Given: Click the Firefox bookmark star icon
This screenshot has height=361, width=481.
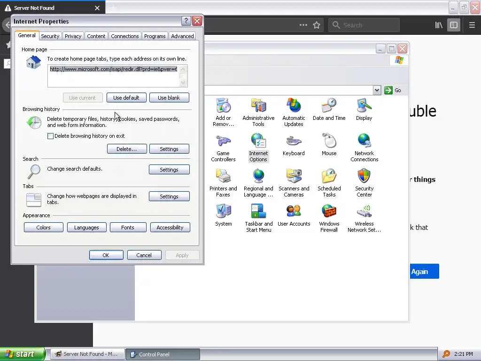Looking at the screenshot, I should [x=317, y=25].
